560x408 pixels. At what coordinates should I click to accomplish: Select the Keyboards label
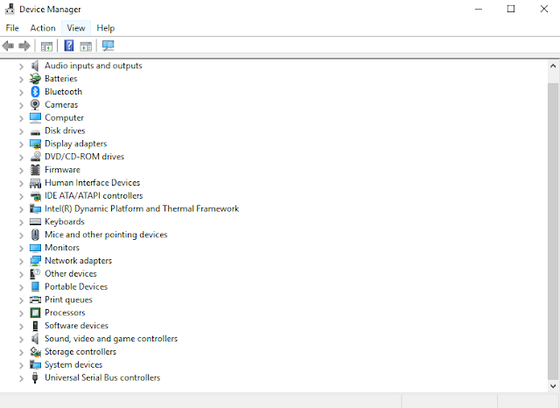tap(64, 222)
